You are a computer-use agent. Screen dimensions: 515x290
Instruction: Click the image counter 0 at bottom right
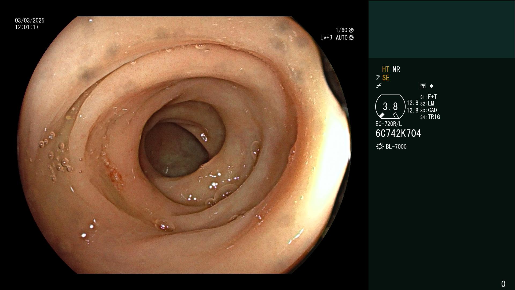point(503,284)
